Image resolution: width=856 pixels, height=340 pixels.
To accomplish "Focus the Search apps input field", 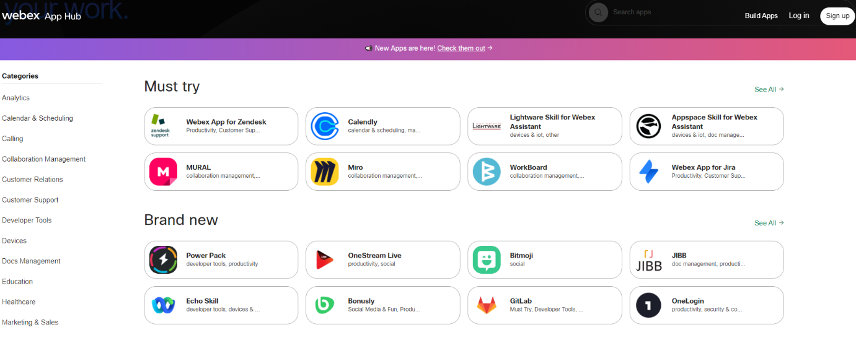I will pyautogui.click(x=669, y=12).
